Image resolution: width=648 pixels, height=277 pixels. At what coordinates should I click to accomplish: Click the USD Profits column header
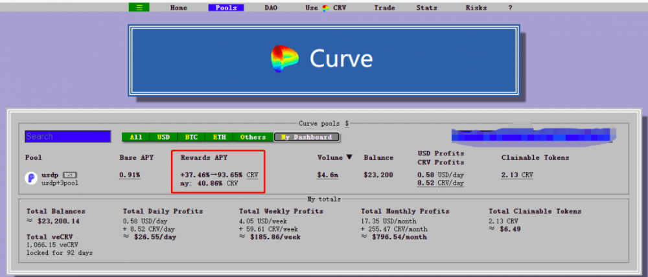[441, 153]
